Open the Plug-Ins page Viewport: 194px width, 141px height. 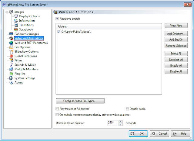click(x=20, y=74)
